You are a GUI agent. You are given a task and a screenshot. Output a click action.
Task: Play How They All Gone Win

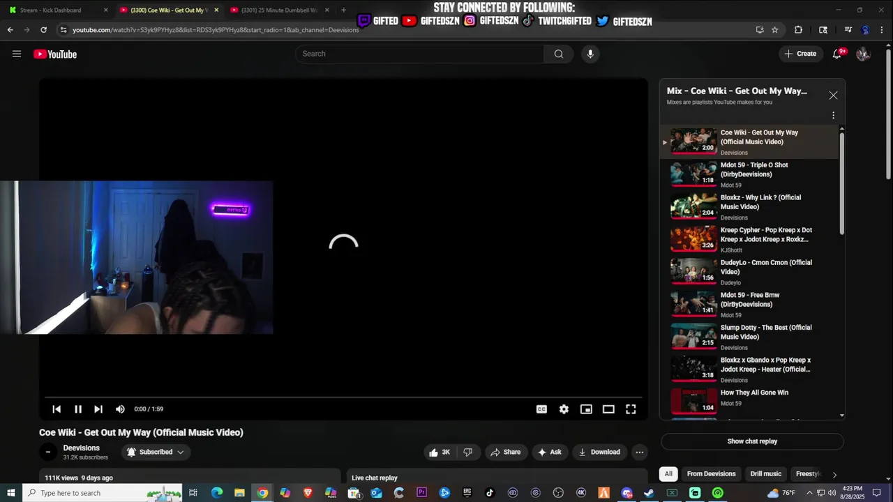(749, 402)
